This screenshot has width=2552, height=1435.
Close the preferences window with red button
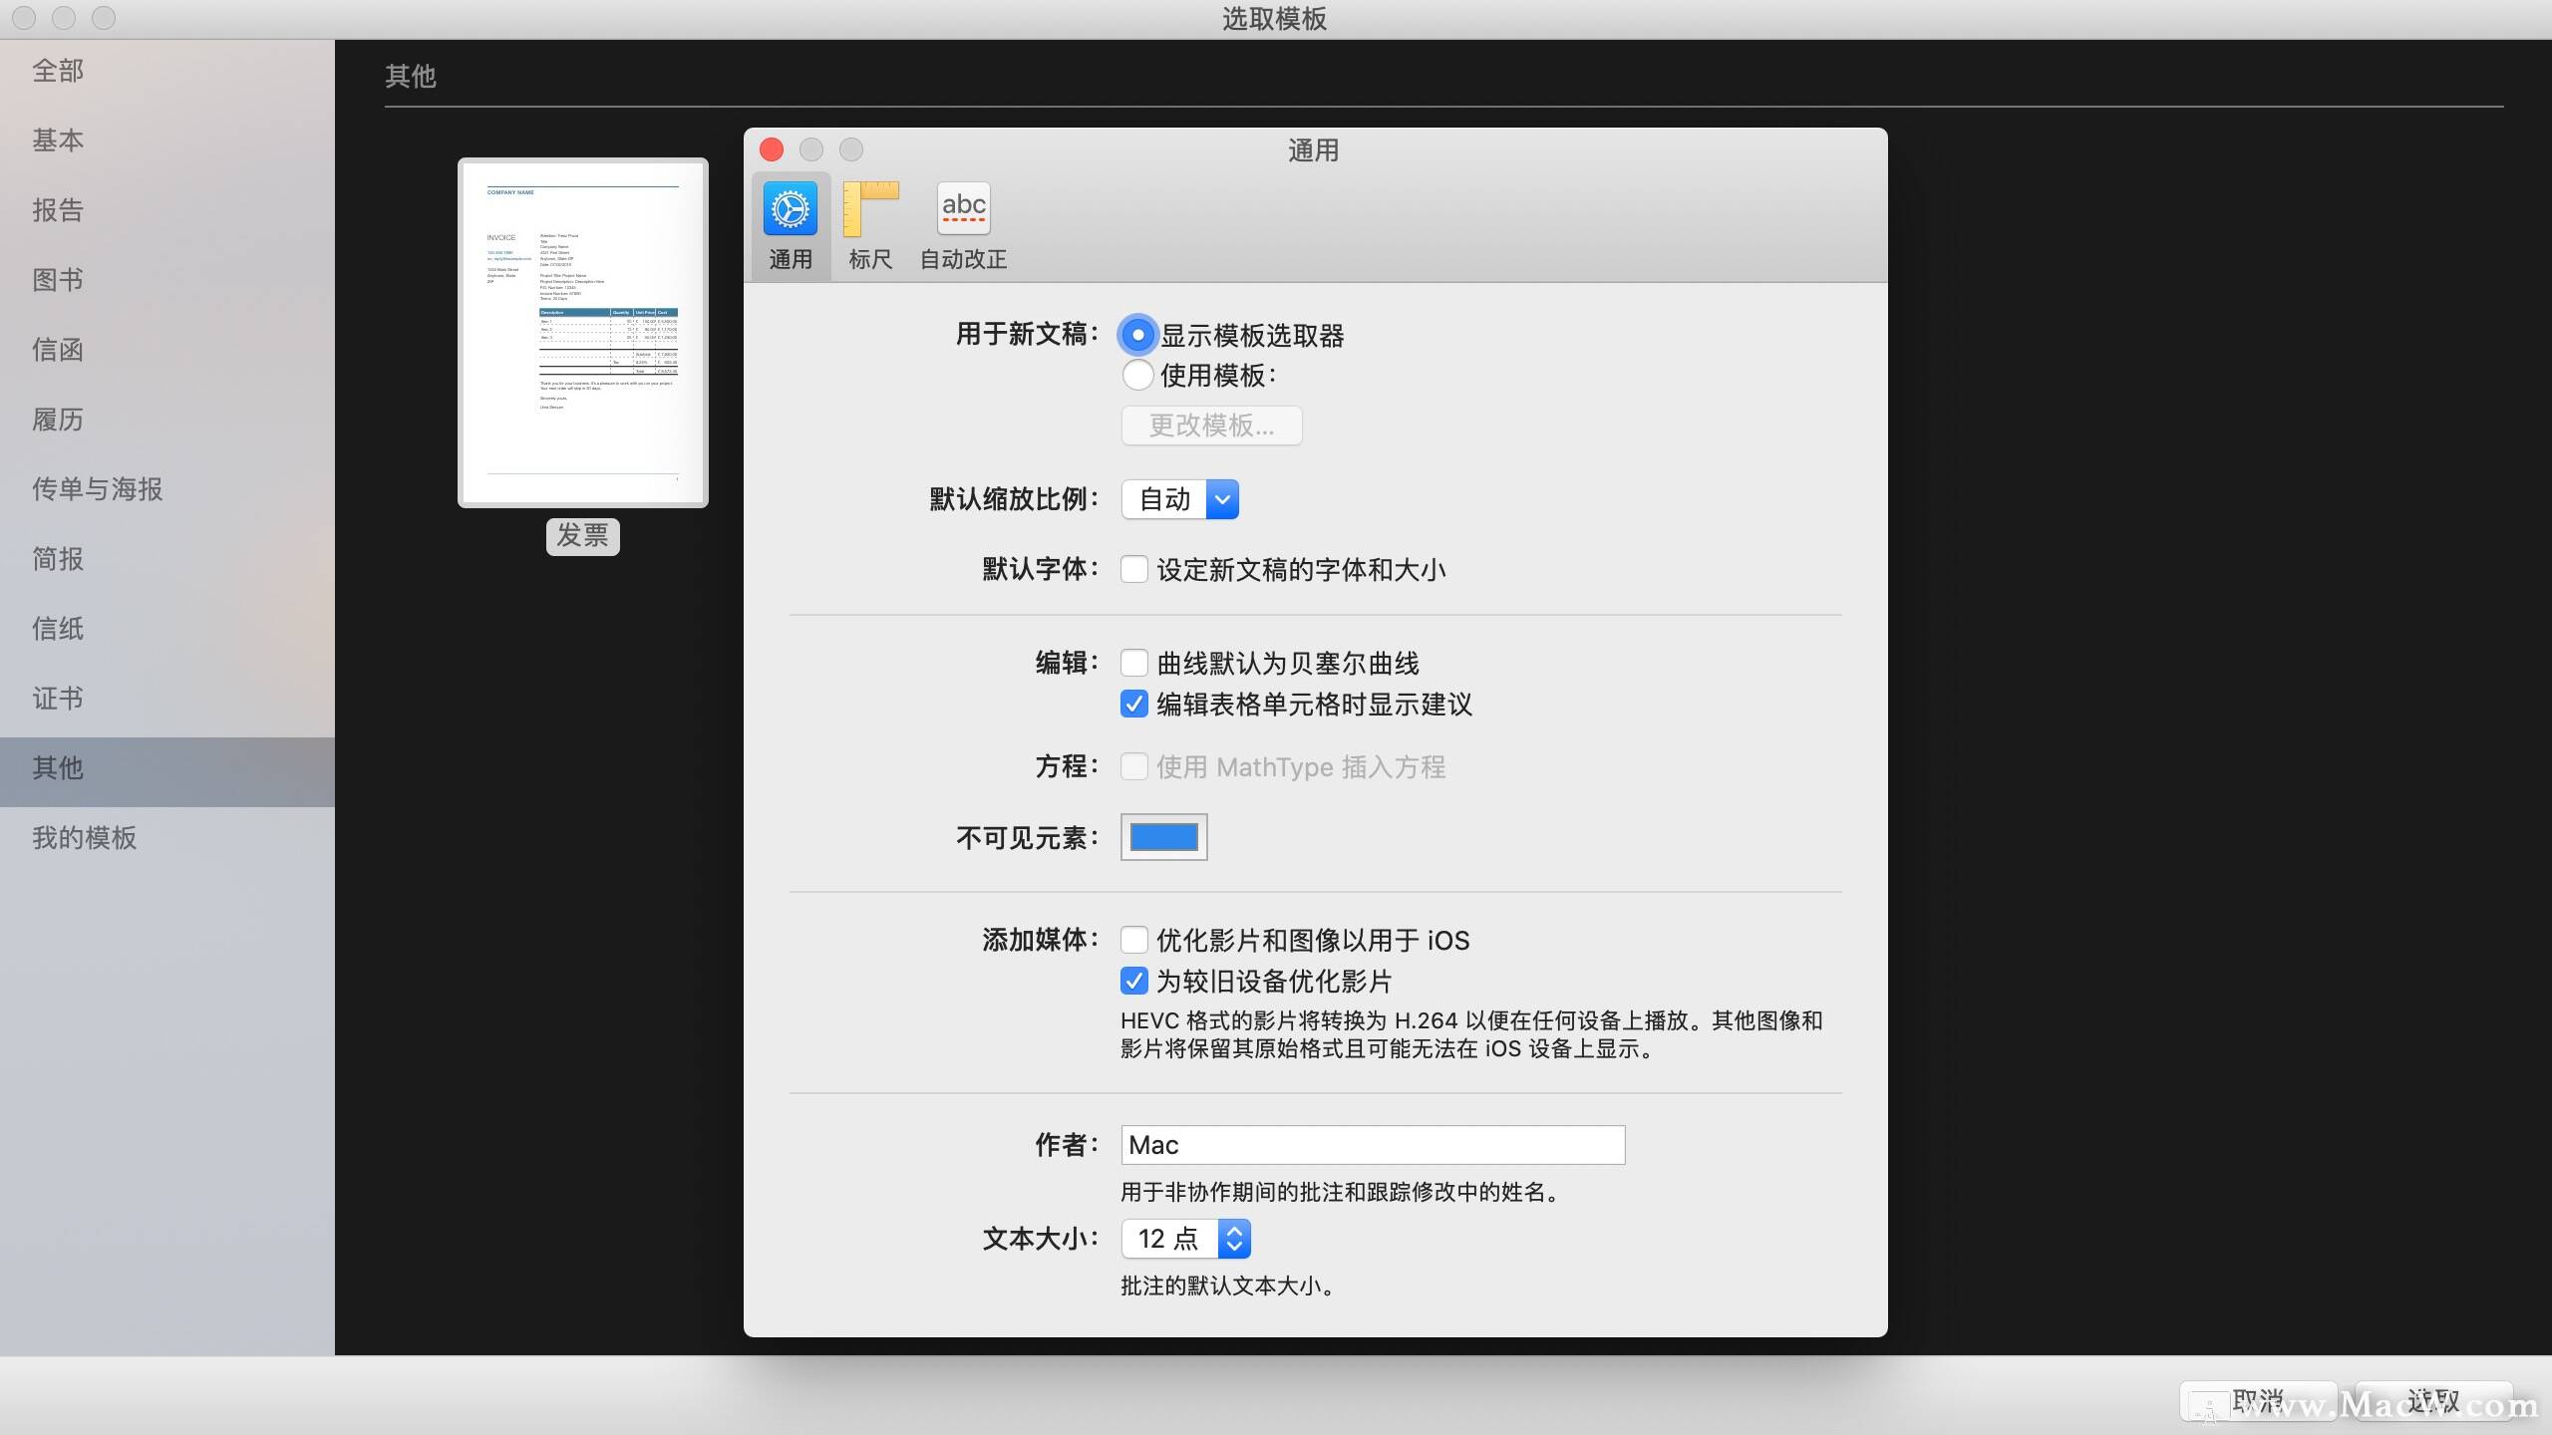click(x=772, y=149)
